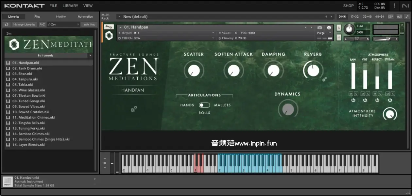The image size is (412, 196).
Task: Click the gear icon below Handpan title
Action: 134,109
